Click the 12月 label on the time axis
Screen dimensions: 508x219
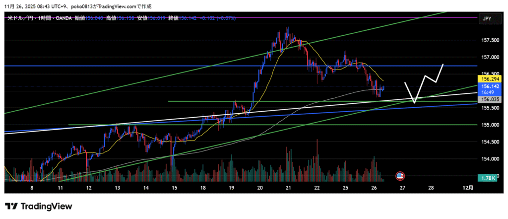[x=467, y=189]
